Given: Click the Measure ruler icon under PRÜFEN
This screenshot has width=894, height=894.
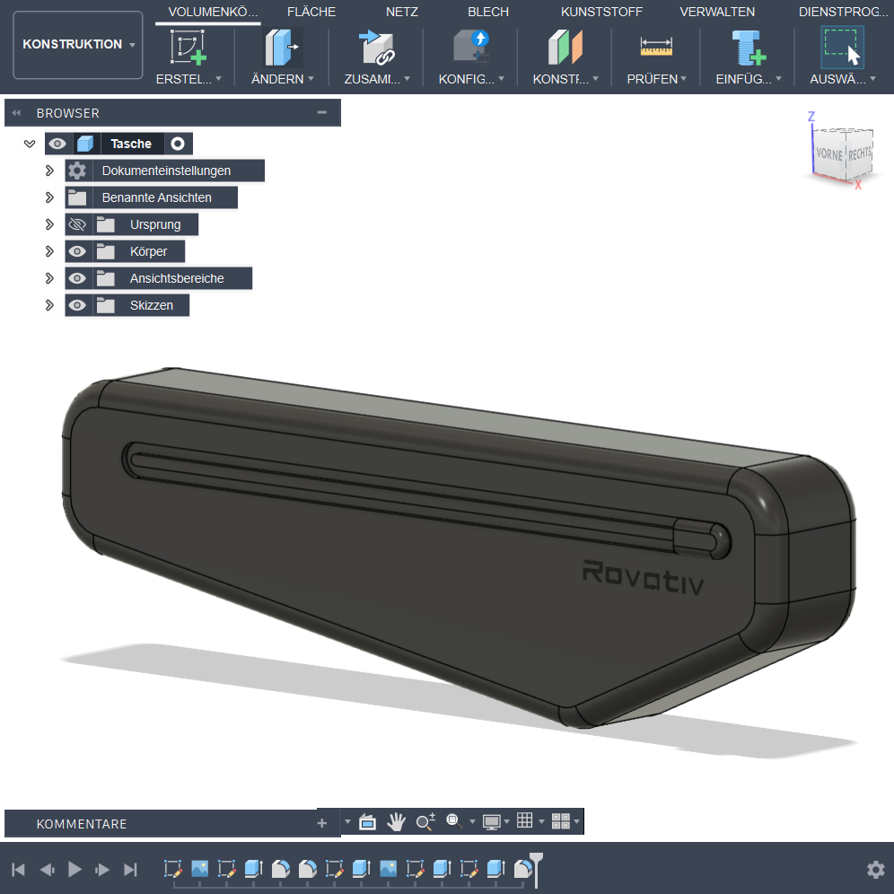Looking at the screenshot, I should point(656,47).
